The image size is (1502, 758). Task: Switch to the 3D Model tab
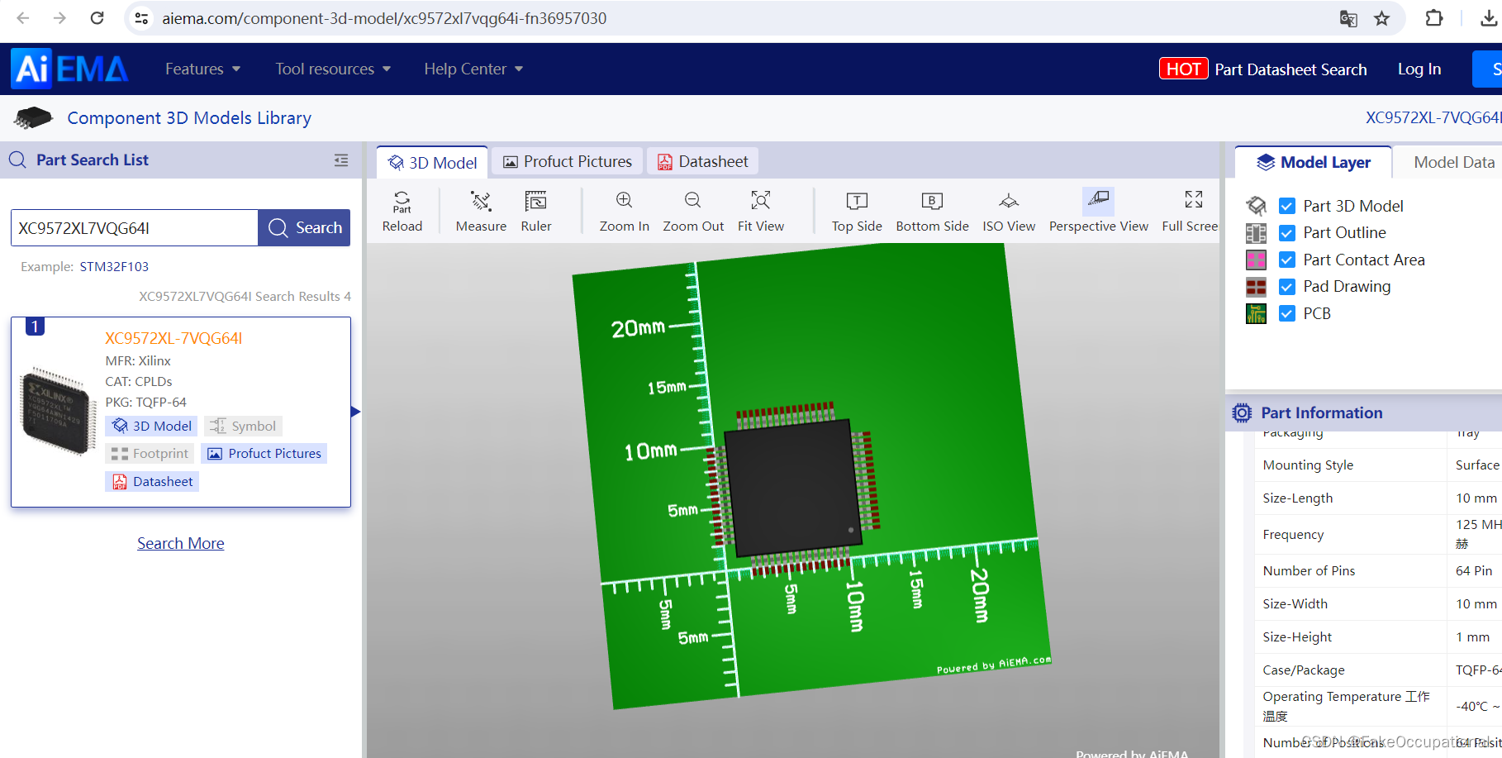[x=433, y=162]
